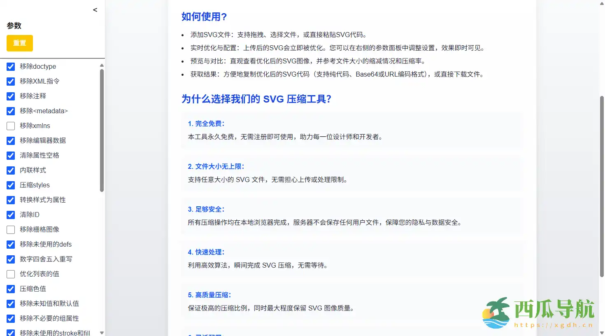605x336 pixels.
Task: Toggle the 压缩styles checkbox
Action: pos(11,185)
